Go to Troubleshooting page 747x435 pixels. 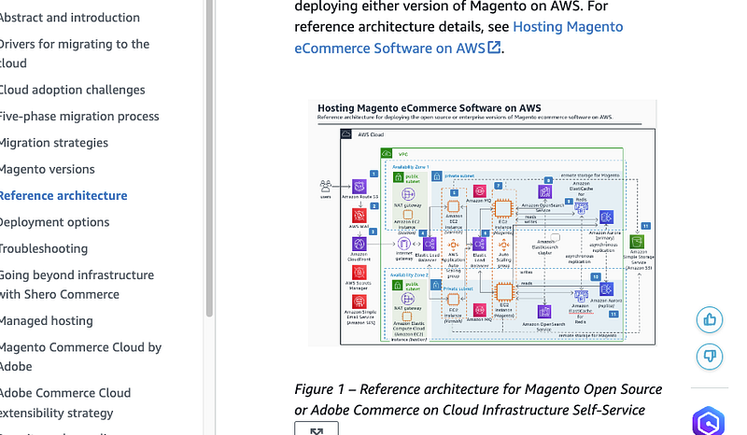click(43, 248)
